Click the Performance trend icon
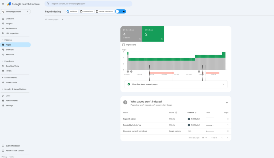274x158 pixels. click(3, 29)
